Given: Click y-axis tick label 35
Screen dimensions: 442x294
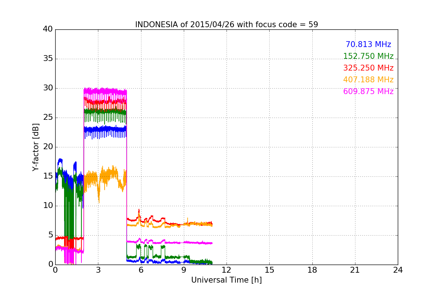Looking at the screenshot, I should [x=48, y=59].
